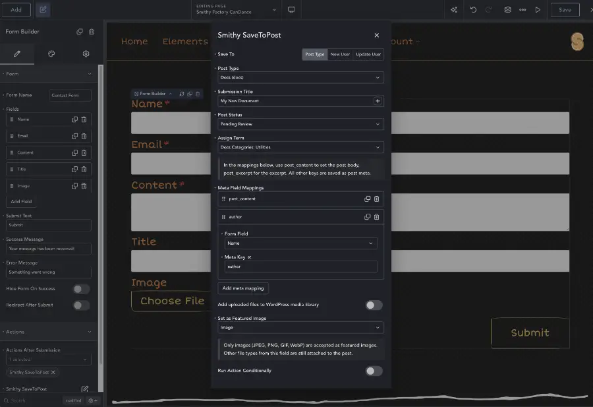Select Update User under Save To
Viewport: 593px width, 407px height.
point(368,54)
